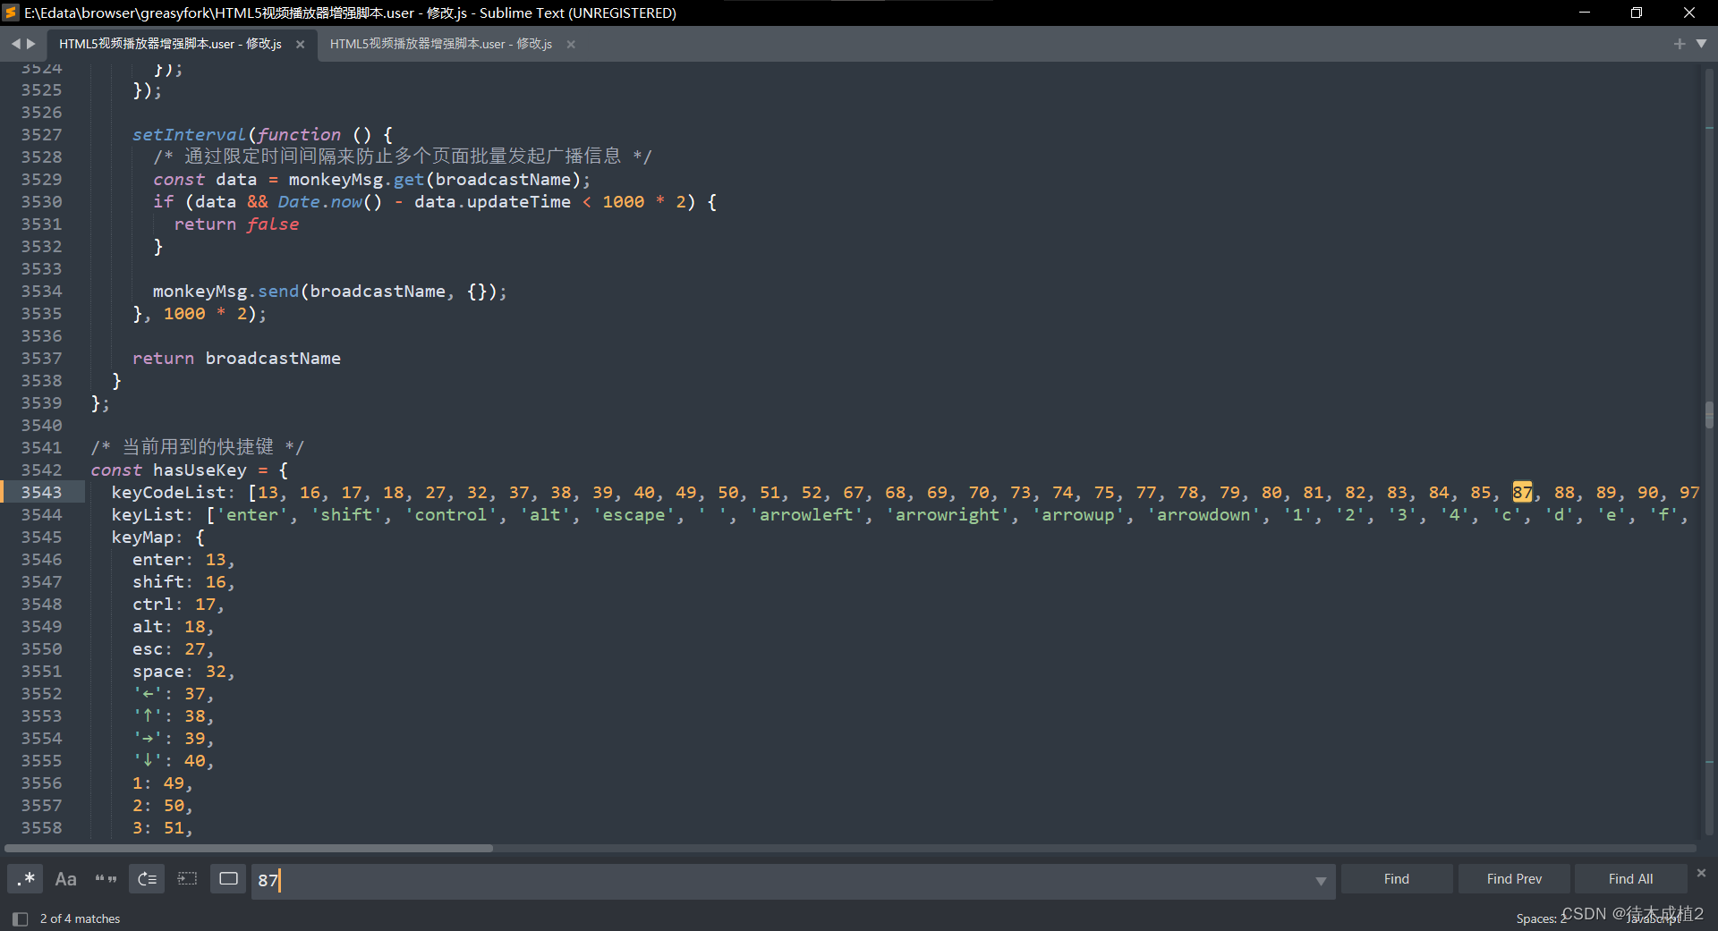Click the '2 of 4 matches' status text
This screenshot has width=1718, height=931.
[80, 918]
